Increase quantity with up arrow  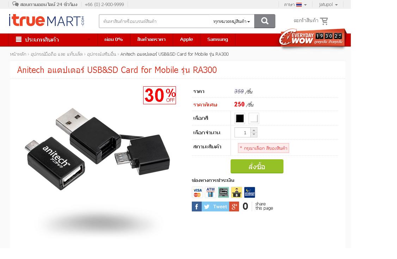(x=254, y=130)
